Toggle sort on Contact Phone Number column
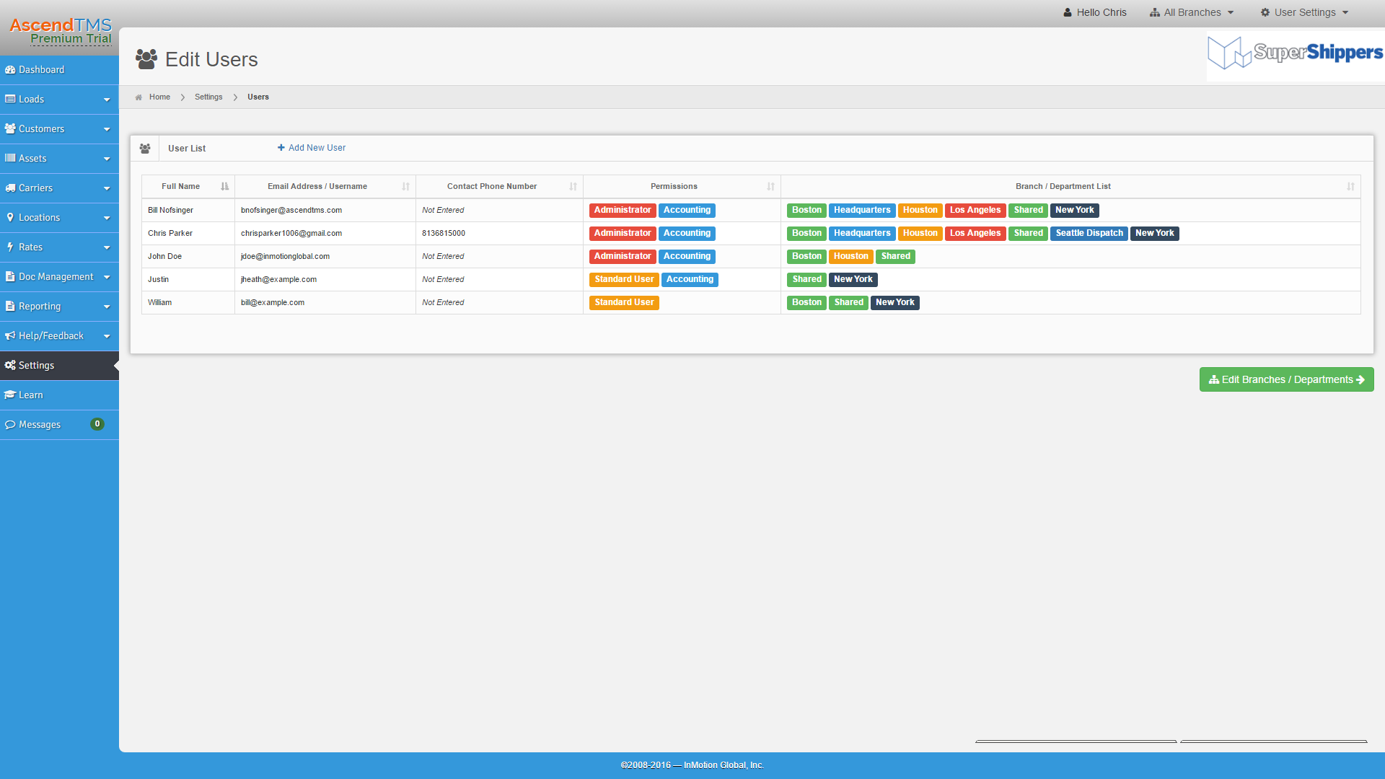The height and width of the screenshot is (779, 1385). point(573,187)
